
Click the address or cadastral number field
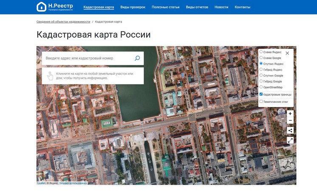coord(87,58)
